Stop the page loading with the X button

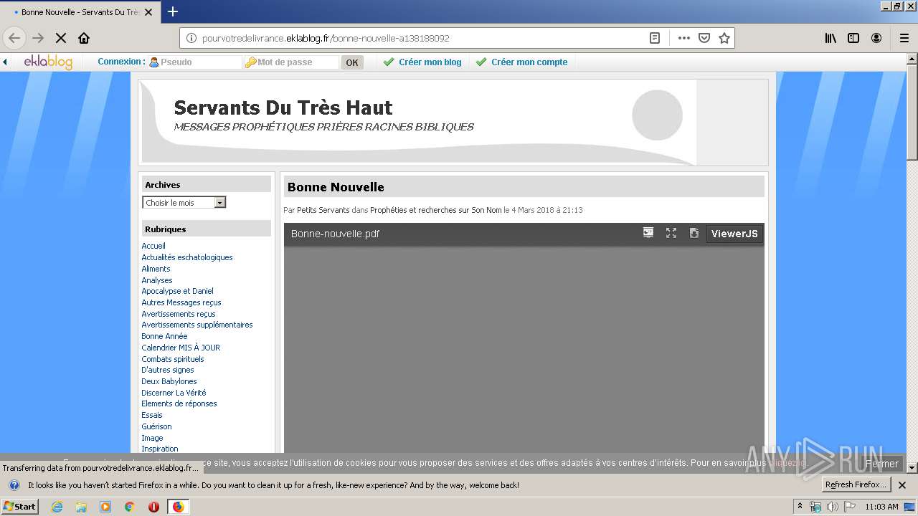61,38
